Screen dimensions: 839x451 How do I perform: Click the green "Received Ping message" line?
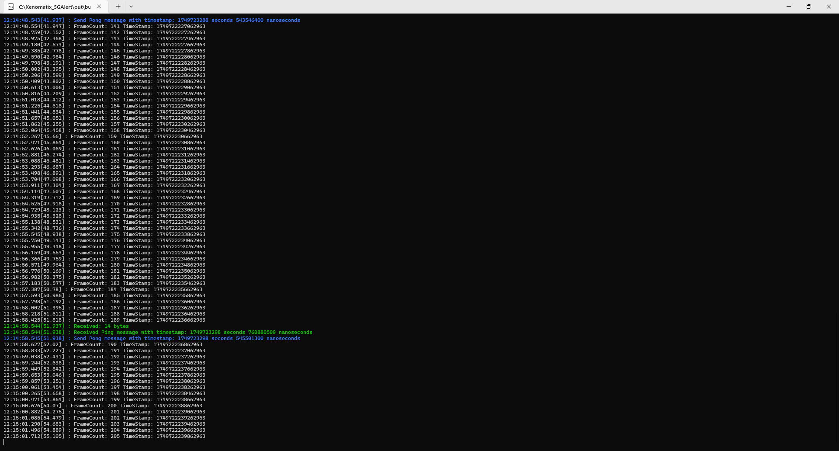[192, 332]
